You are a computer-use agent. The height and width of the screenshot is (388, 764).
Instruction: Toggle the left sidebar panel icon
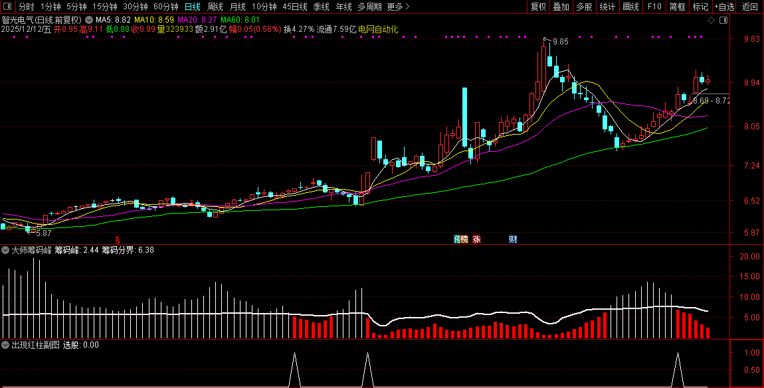tap(7, 7)
